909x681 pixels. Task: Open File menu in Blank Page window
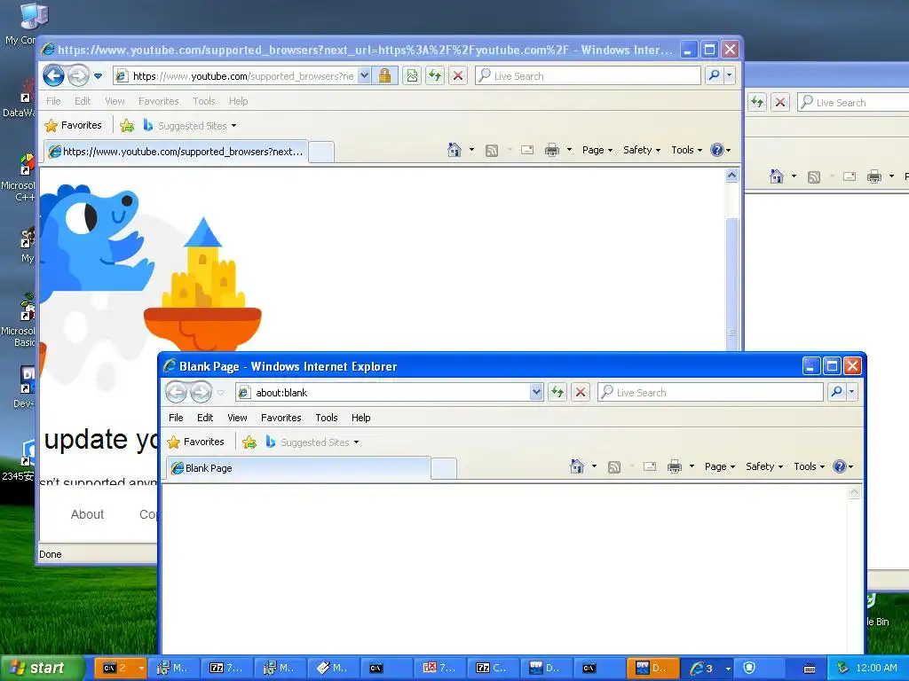tap(176, 418)
